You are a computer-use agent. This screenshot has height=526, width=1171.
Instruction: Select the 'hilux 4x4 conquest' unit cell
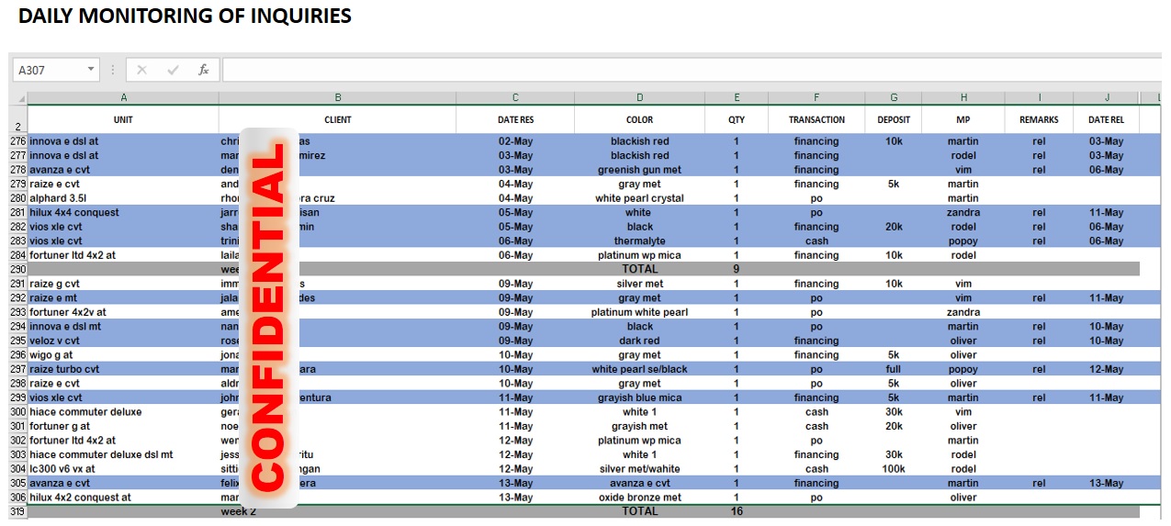(123, 212)
